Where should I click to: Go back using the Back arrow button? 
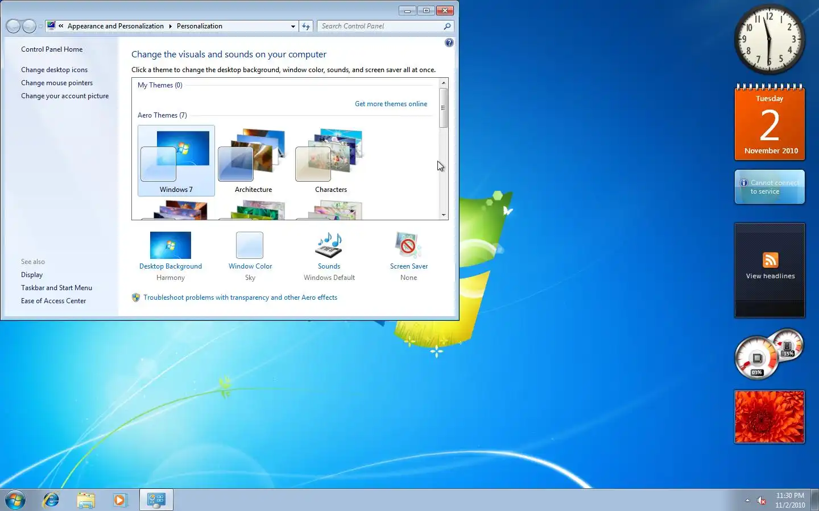coord(13,26)
